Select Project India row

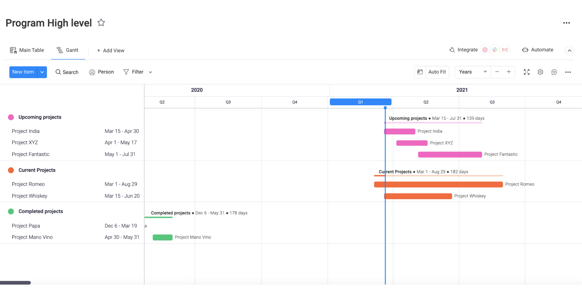(72, 131)
